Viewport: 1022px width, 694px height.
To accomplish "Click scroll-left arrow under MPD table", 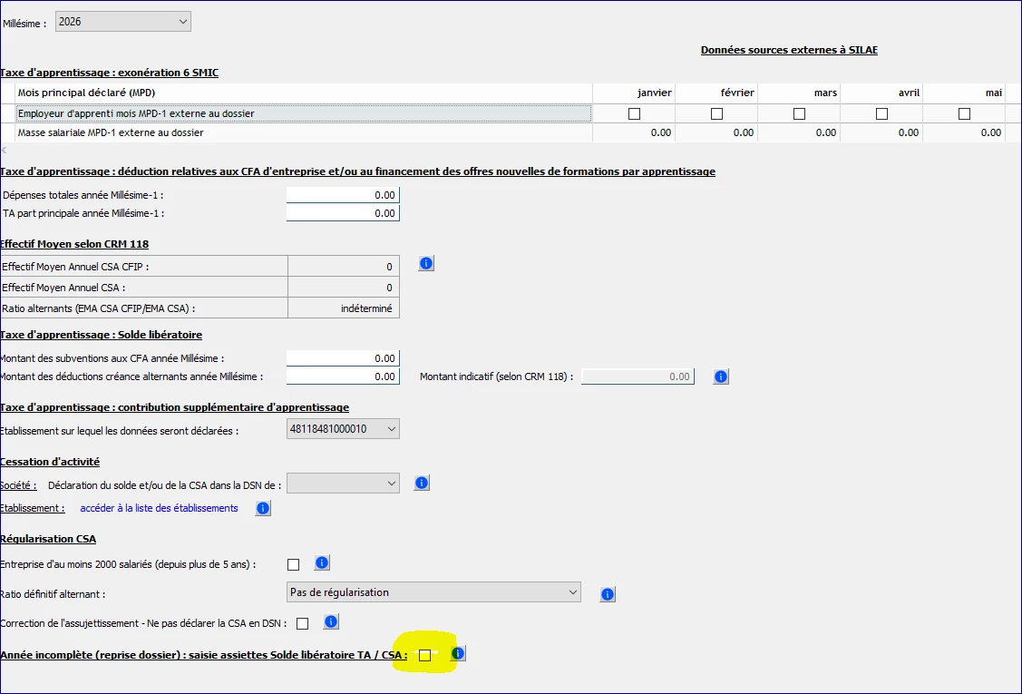I will (4, 150).
